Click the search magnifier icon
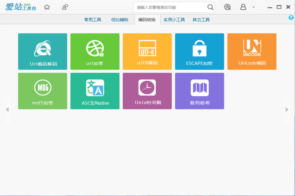Viewport: 295px width, 196px height. click(x=210, y=7)
